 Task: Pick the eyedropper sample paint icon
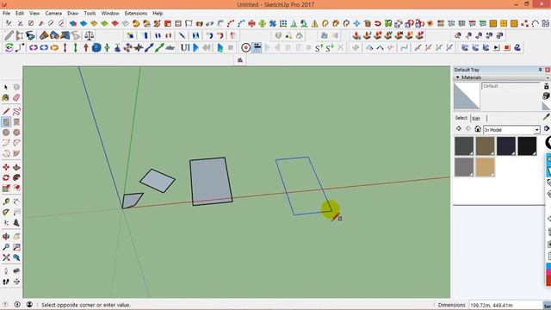pyautogui.click(x=547, y=117)
